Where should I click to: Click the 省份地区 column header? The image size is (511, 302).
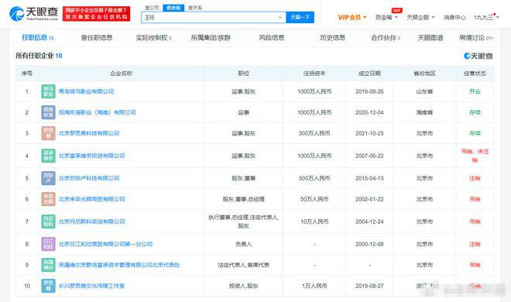[424, 74]
